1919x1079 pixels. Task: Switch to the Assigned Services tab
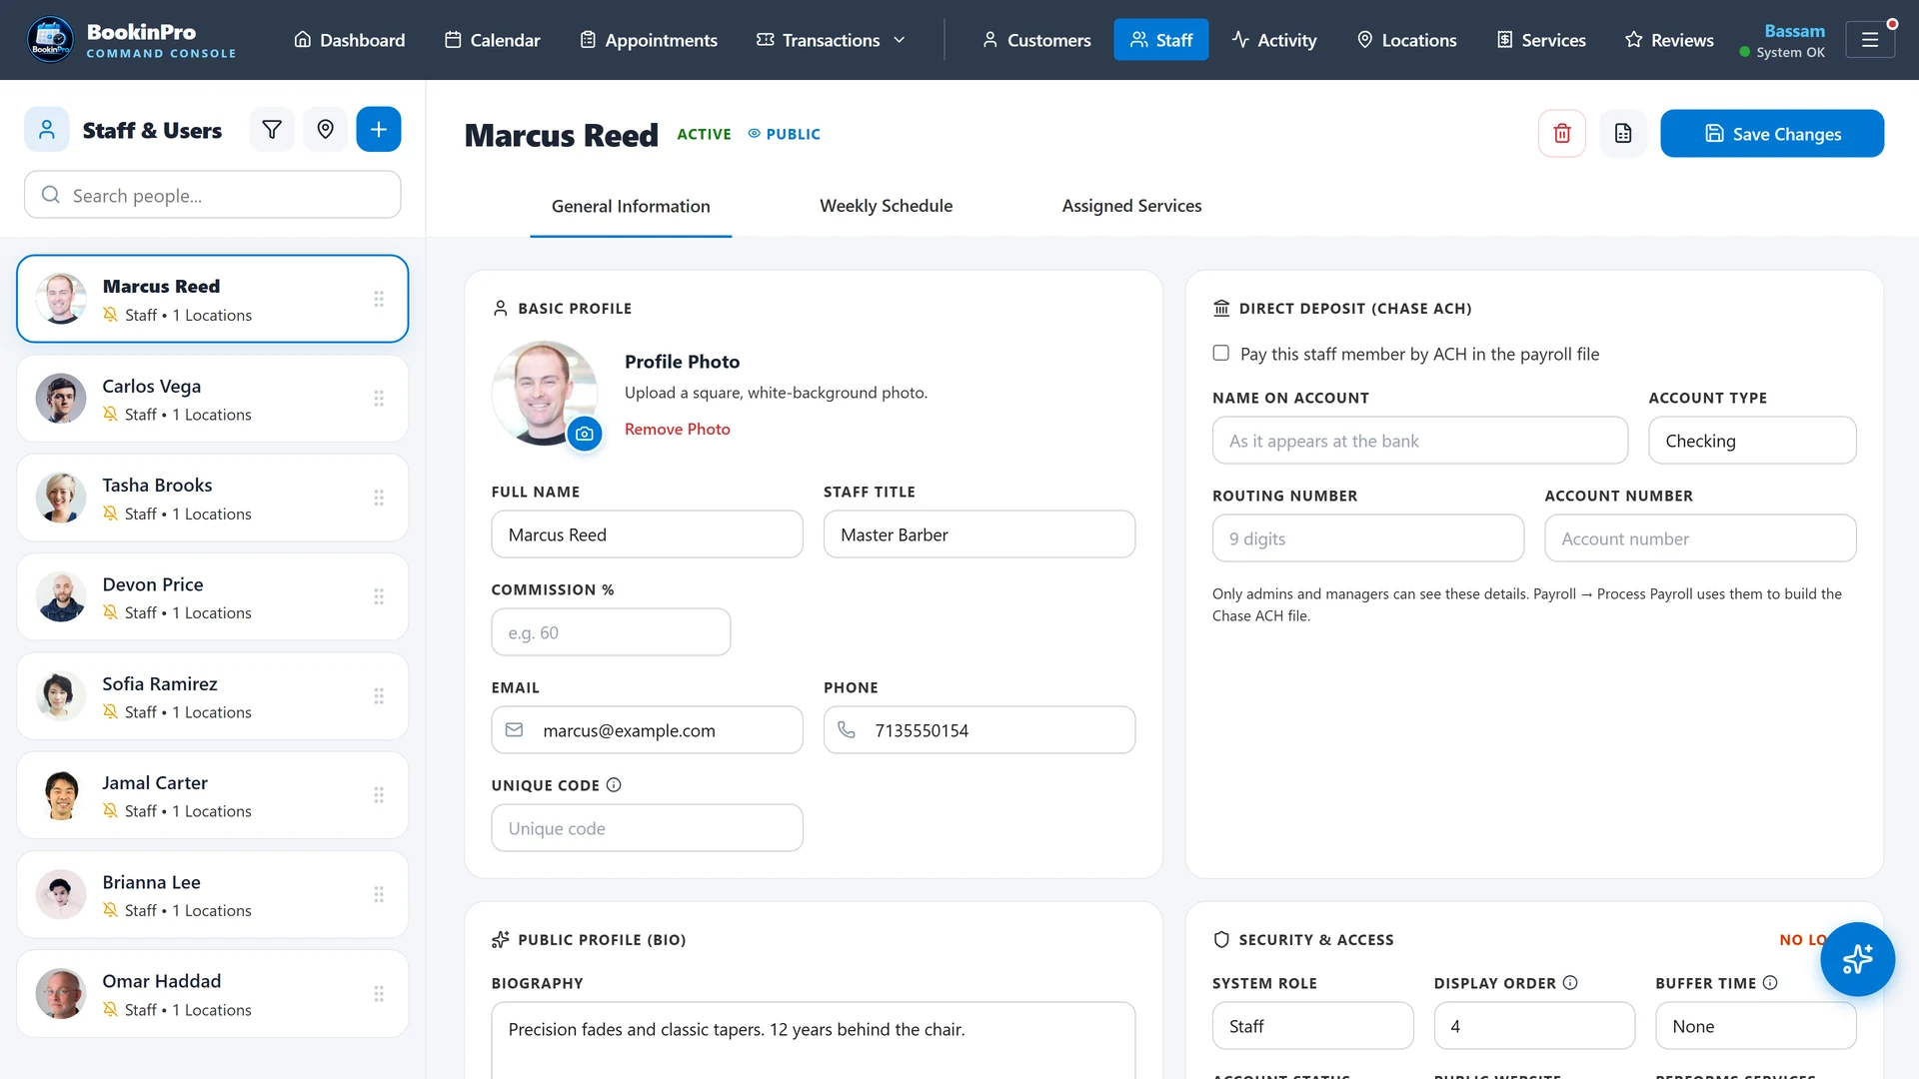point(1131,206)
